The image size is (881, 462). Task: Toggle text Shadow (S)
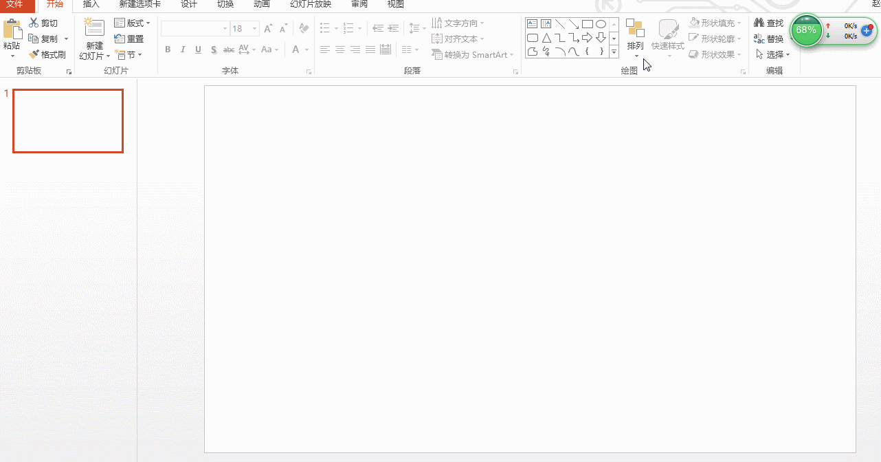(x=214, y=49)
